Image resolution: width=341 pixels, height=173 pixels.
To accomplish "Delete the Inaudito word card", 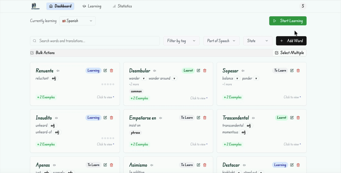I will coord(112,118).
